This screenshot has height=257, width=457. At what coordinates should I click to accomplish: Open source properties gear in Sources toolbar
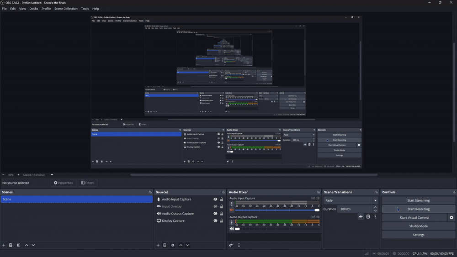[x=173, y=245]
